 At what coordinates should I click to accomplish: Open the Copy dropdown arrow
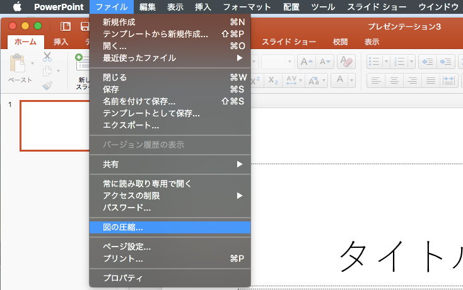(x=58, y=71)
